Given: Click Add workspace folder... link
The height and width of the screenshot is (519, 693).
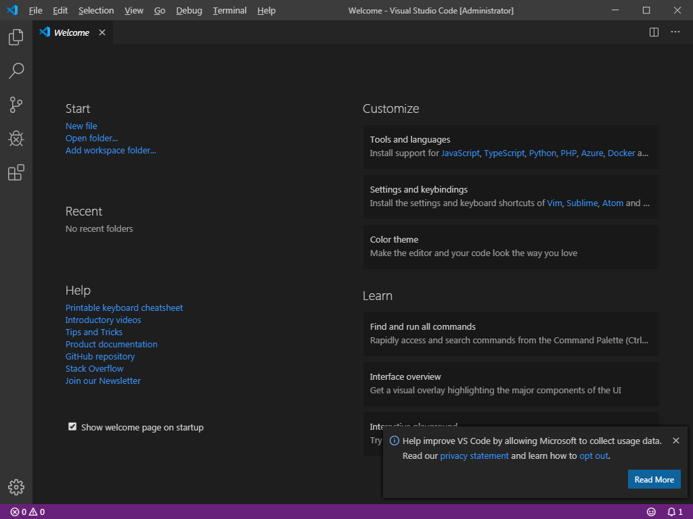Looking at the screenshot, I should 110,150.
